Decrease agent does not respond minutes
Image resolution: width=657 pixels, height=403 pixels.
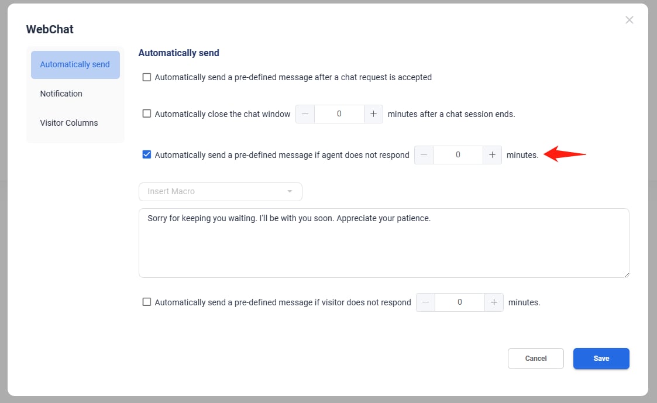click(424, 155)
